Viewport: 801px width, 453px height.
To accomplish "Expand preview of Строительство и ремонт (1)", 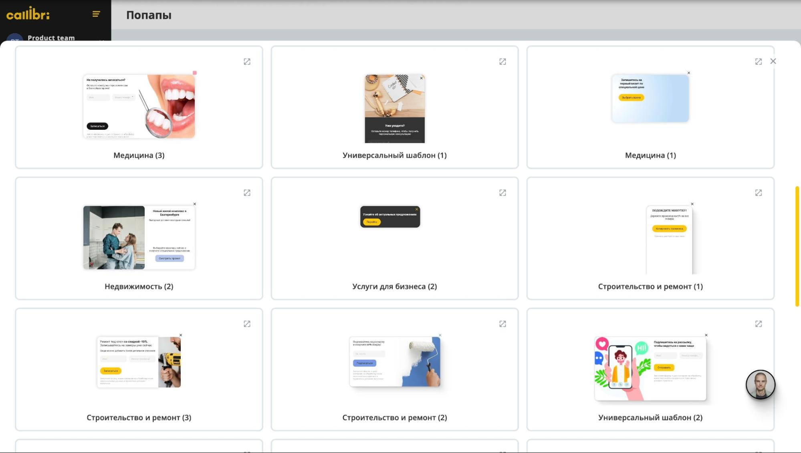I will coord(758,193).
